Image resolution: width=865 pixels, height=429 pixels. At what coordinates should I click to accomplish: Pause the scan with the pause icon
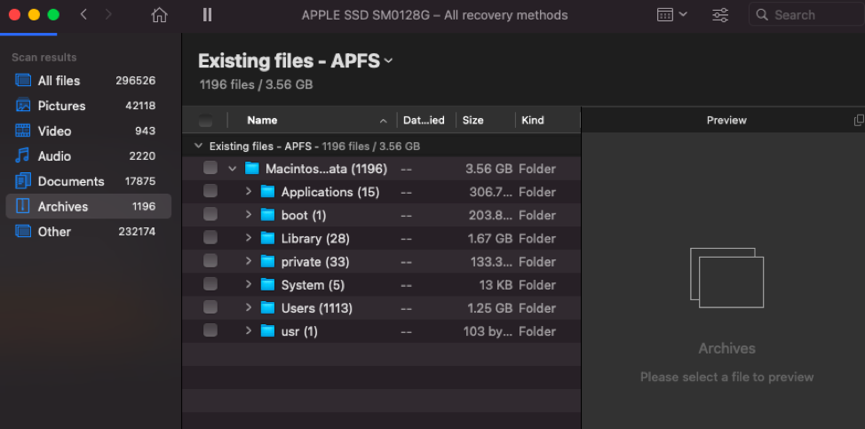(x=207, y=15)
